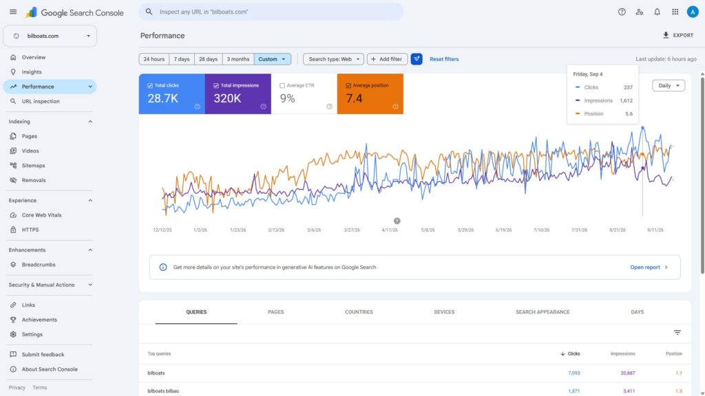Open the hamburger main menu
This screenshot has width=705, height=396.
coord(13,12)
